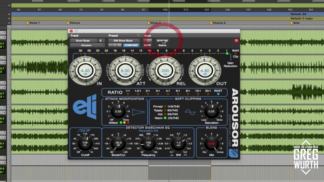Click bar 113 on the ruler

coord(186,10)
